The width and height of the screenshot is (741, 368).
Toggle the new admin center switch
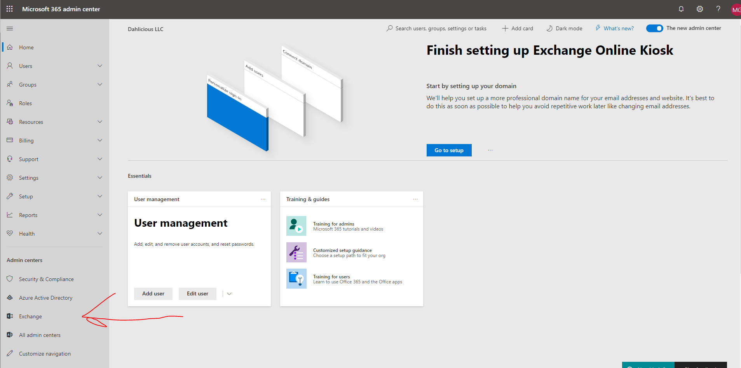coord(654,28)
